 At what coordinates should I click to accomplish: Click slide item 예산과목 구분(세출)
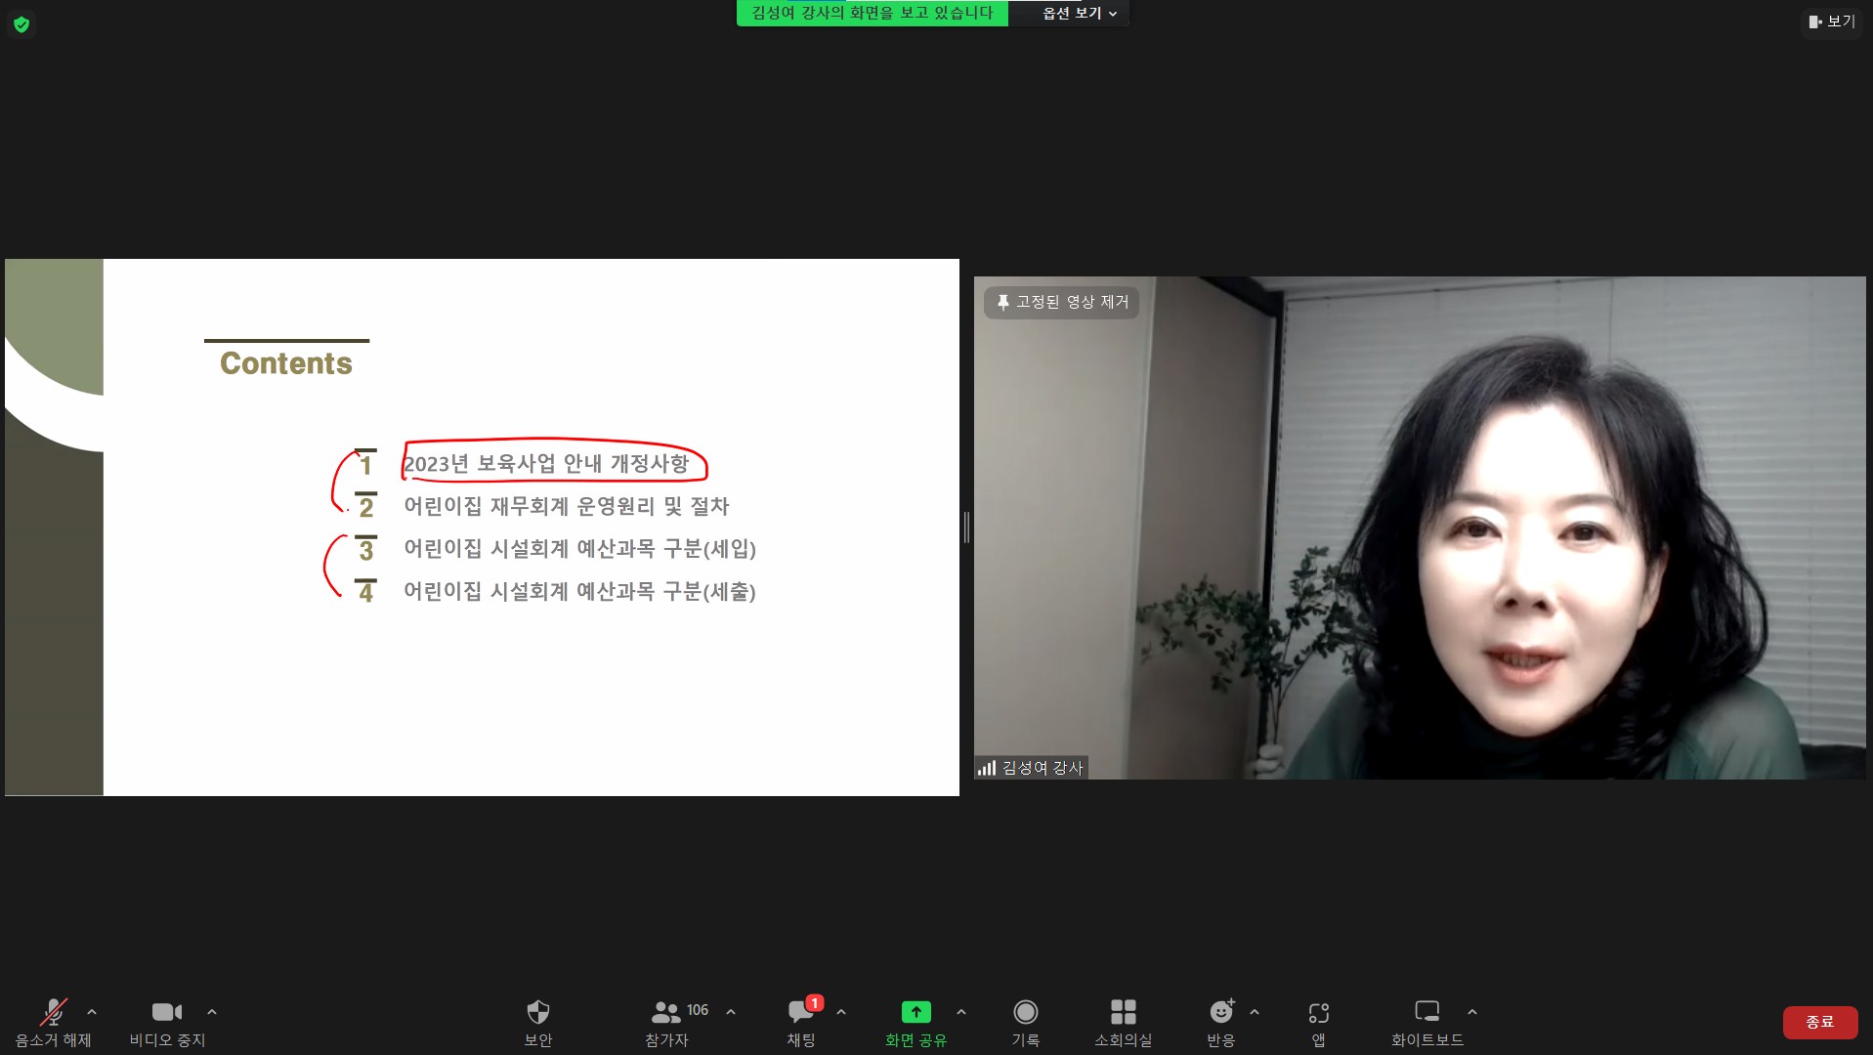click(x=580, y=592)
